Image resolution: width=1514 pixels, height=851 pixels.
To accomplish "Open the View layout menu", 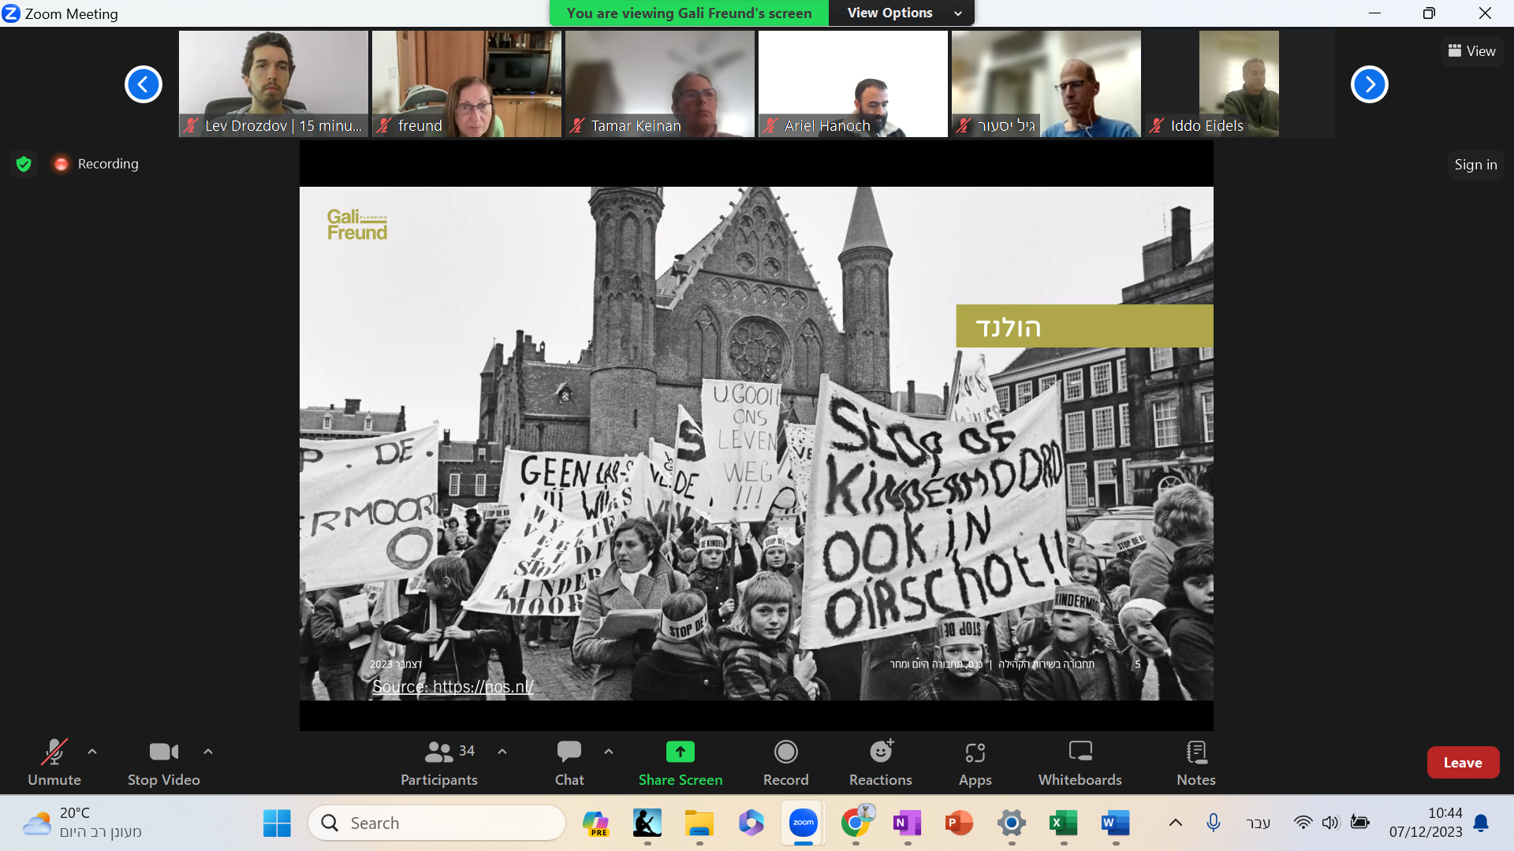I will point(1471,51).
